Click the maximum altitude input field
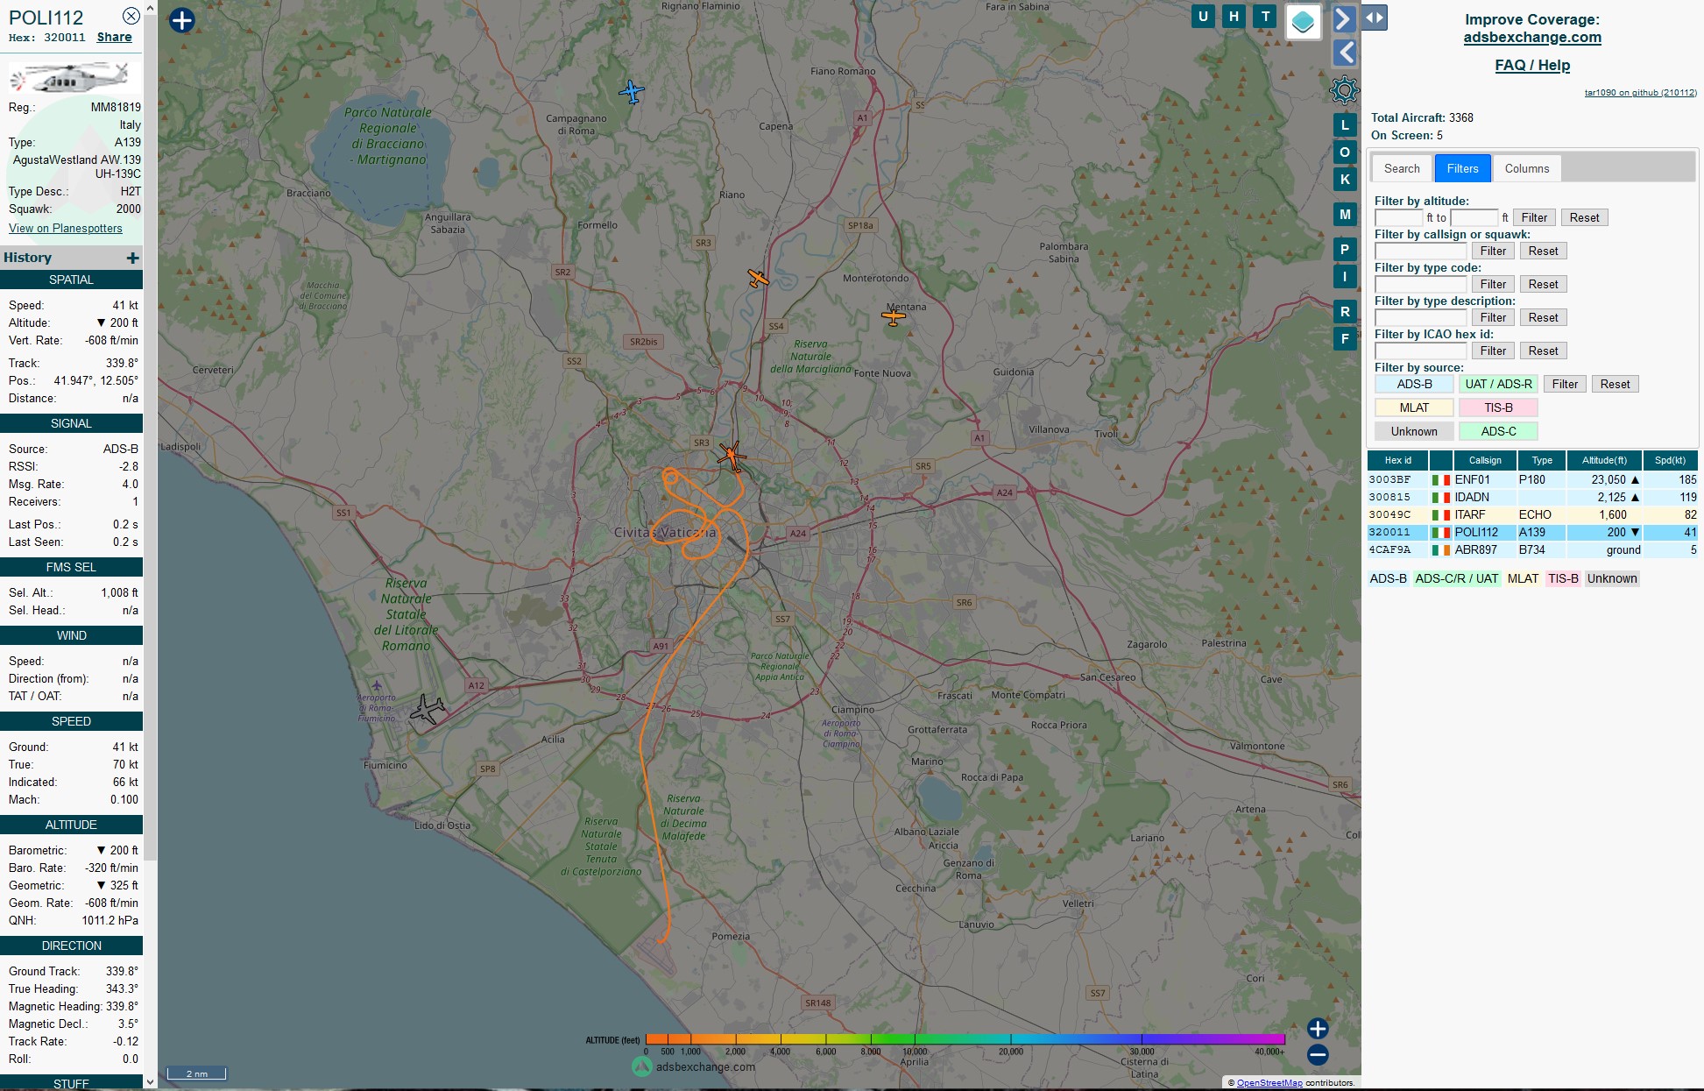The width and height of the screenshot is (1704, 1091). pos(1474,217)
